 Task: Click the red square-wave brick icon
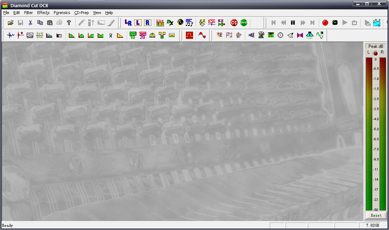coord(189,35)
